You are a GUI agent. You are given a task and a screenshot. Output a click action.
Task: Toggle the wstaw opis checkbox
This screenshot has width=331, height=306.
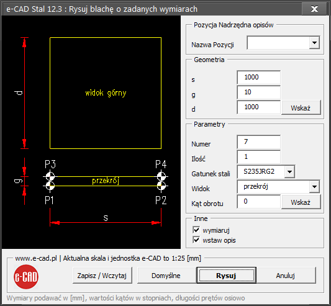(196, 240)
